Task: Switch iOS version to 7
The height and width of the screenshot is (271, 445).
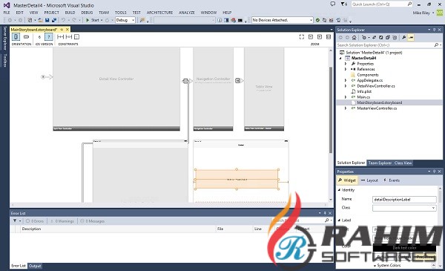Action: point(48,37)
